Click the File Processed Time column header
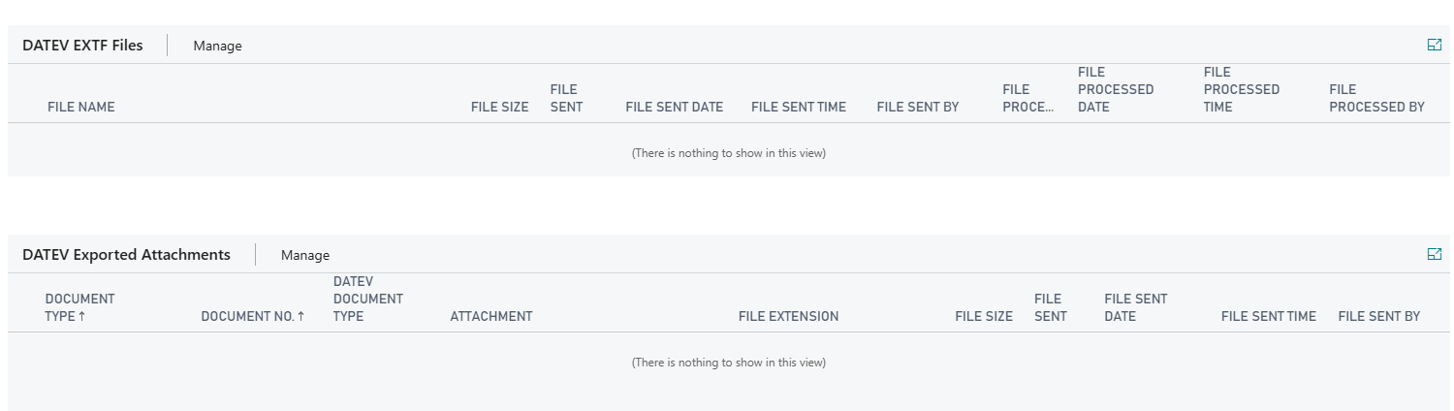This screenshot has height=411, width=1454. pos(1241,89)
